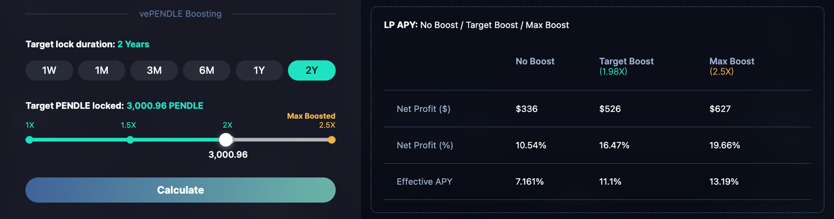Click the 3,000.96 value under slider
Image resolution: width=834 pixels, height=219 pixels.
(x=228, y=155)
